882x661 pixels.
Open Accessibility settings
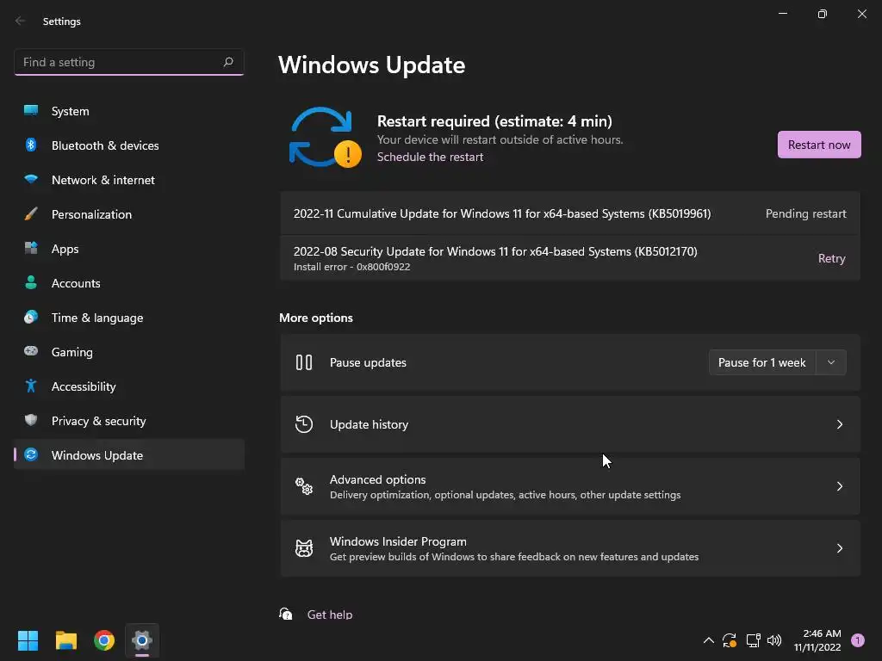(x=129, y=386)
